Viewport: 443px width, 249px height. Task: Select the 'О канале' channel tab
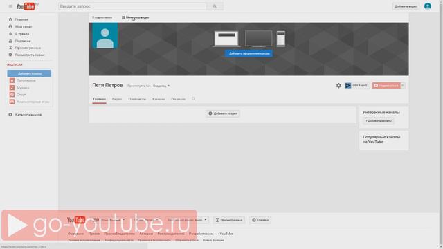[179, 99]
